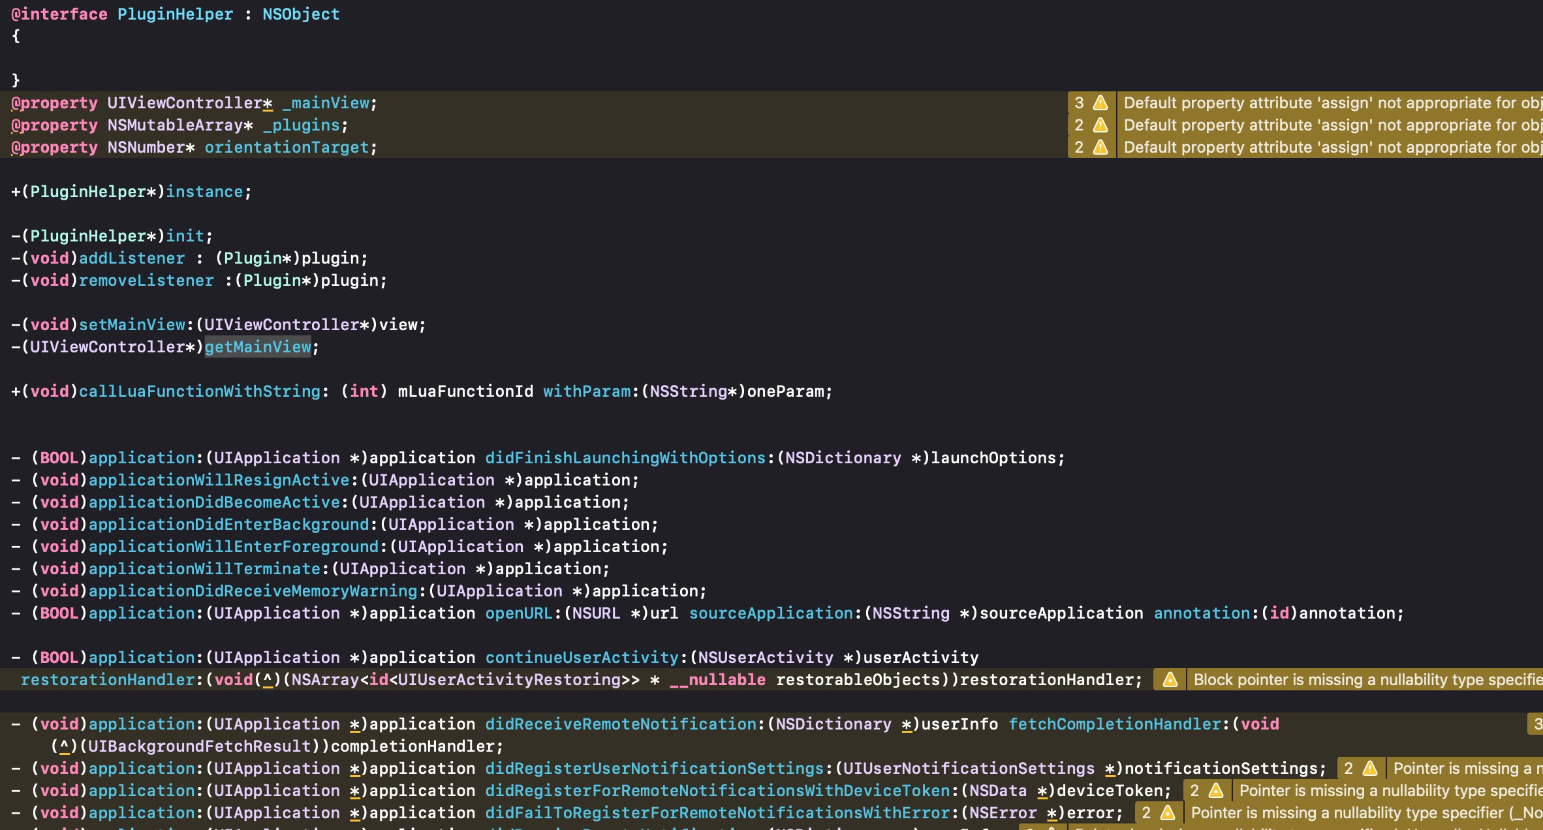Screen dimensions: 1543x830
Task: Click NSObject superclass in interface declaration
Action: click(300, 14)
